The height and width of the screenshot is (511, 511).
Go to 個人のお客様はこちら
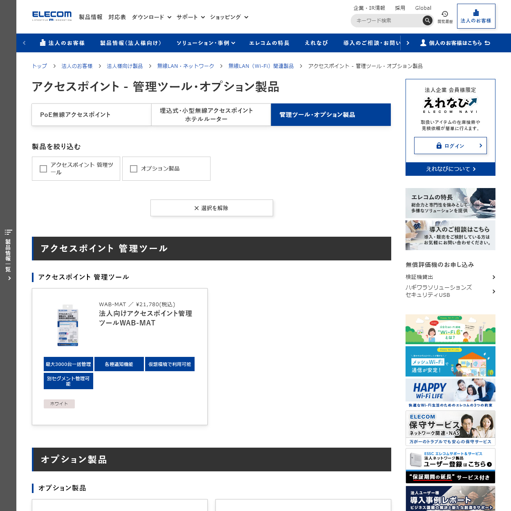pos(455,43)
